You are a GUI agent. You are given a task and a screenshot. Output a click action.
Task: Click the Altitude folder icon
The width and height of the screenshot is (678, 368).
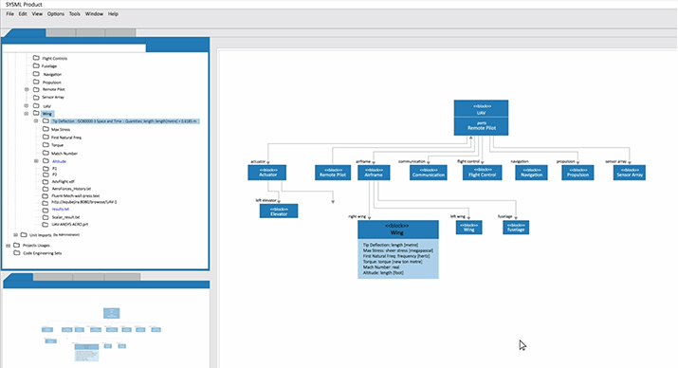point(46,161)
